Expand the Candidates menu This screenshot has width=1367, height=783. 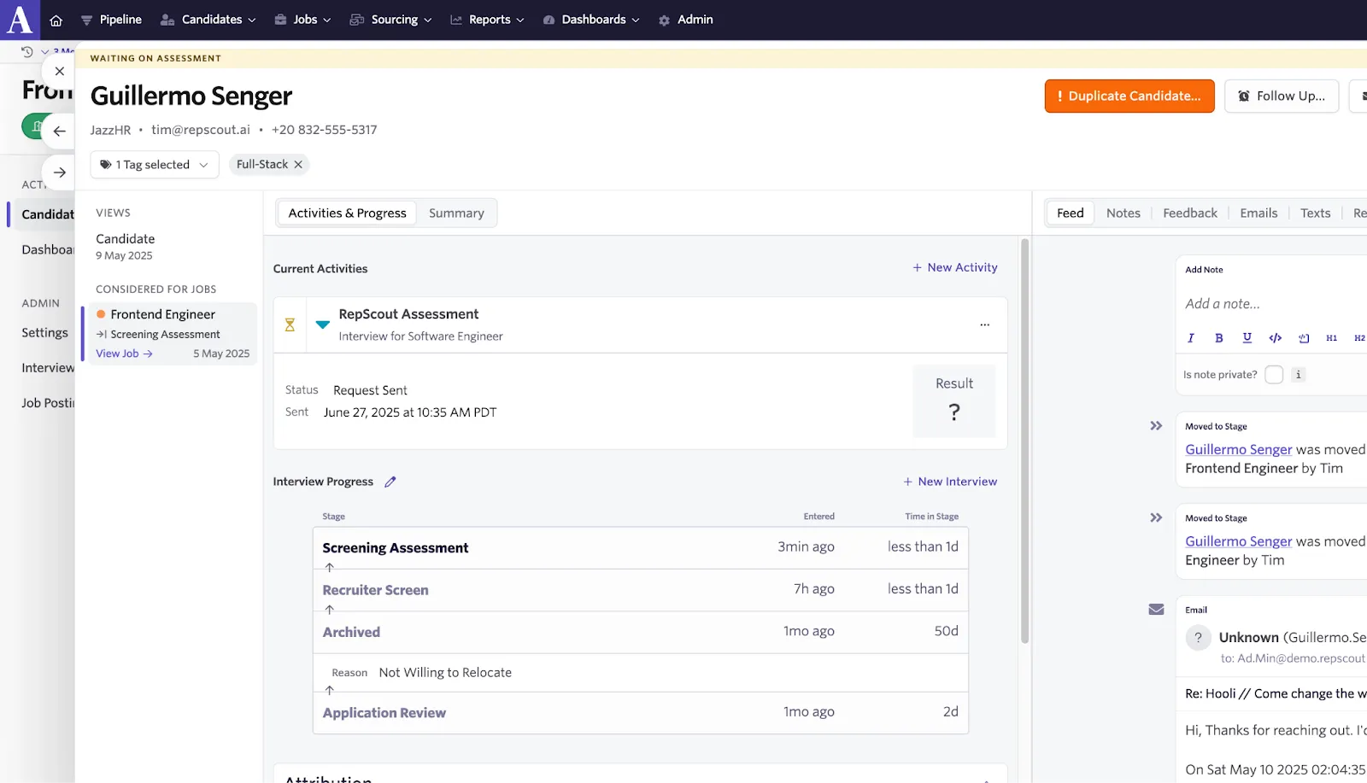208,20
